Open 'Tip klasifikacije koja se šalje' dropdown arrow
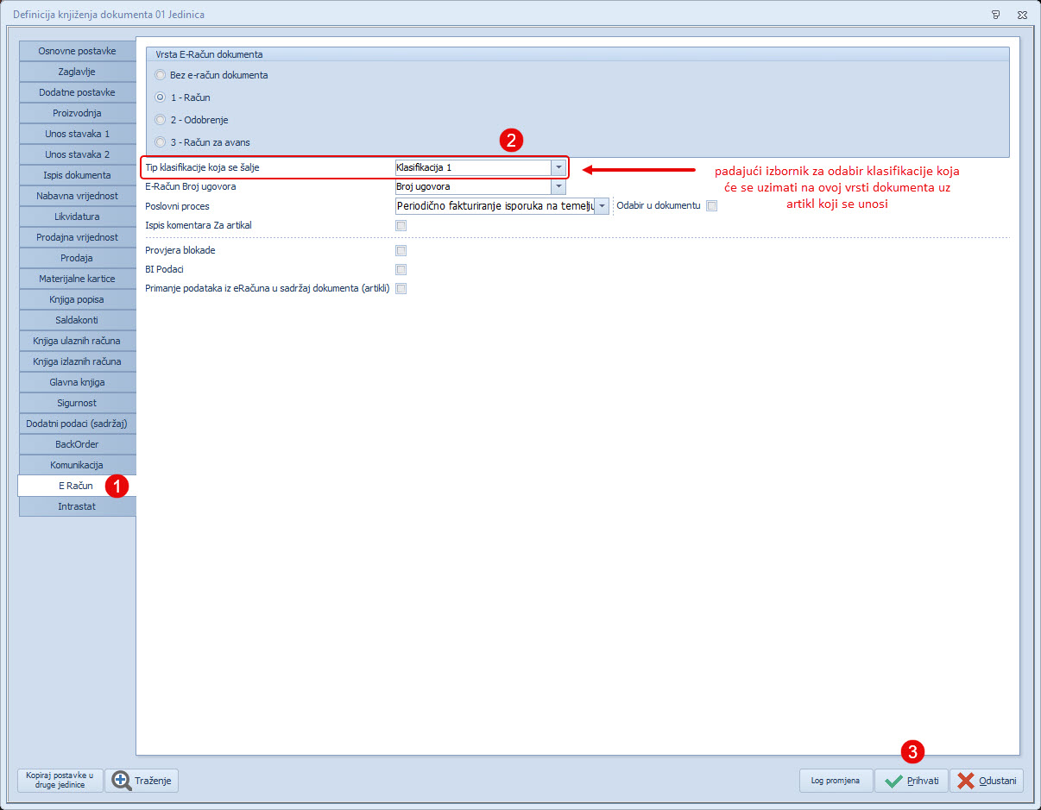 coord(558,167)
